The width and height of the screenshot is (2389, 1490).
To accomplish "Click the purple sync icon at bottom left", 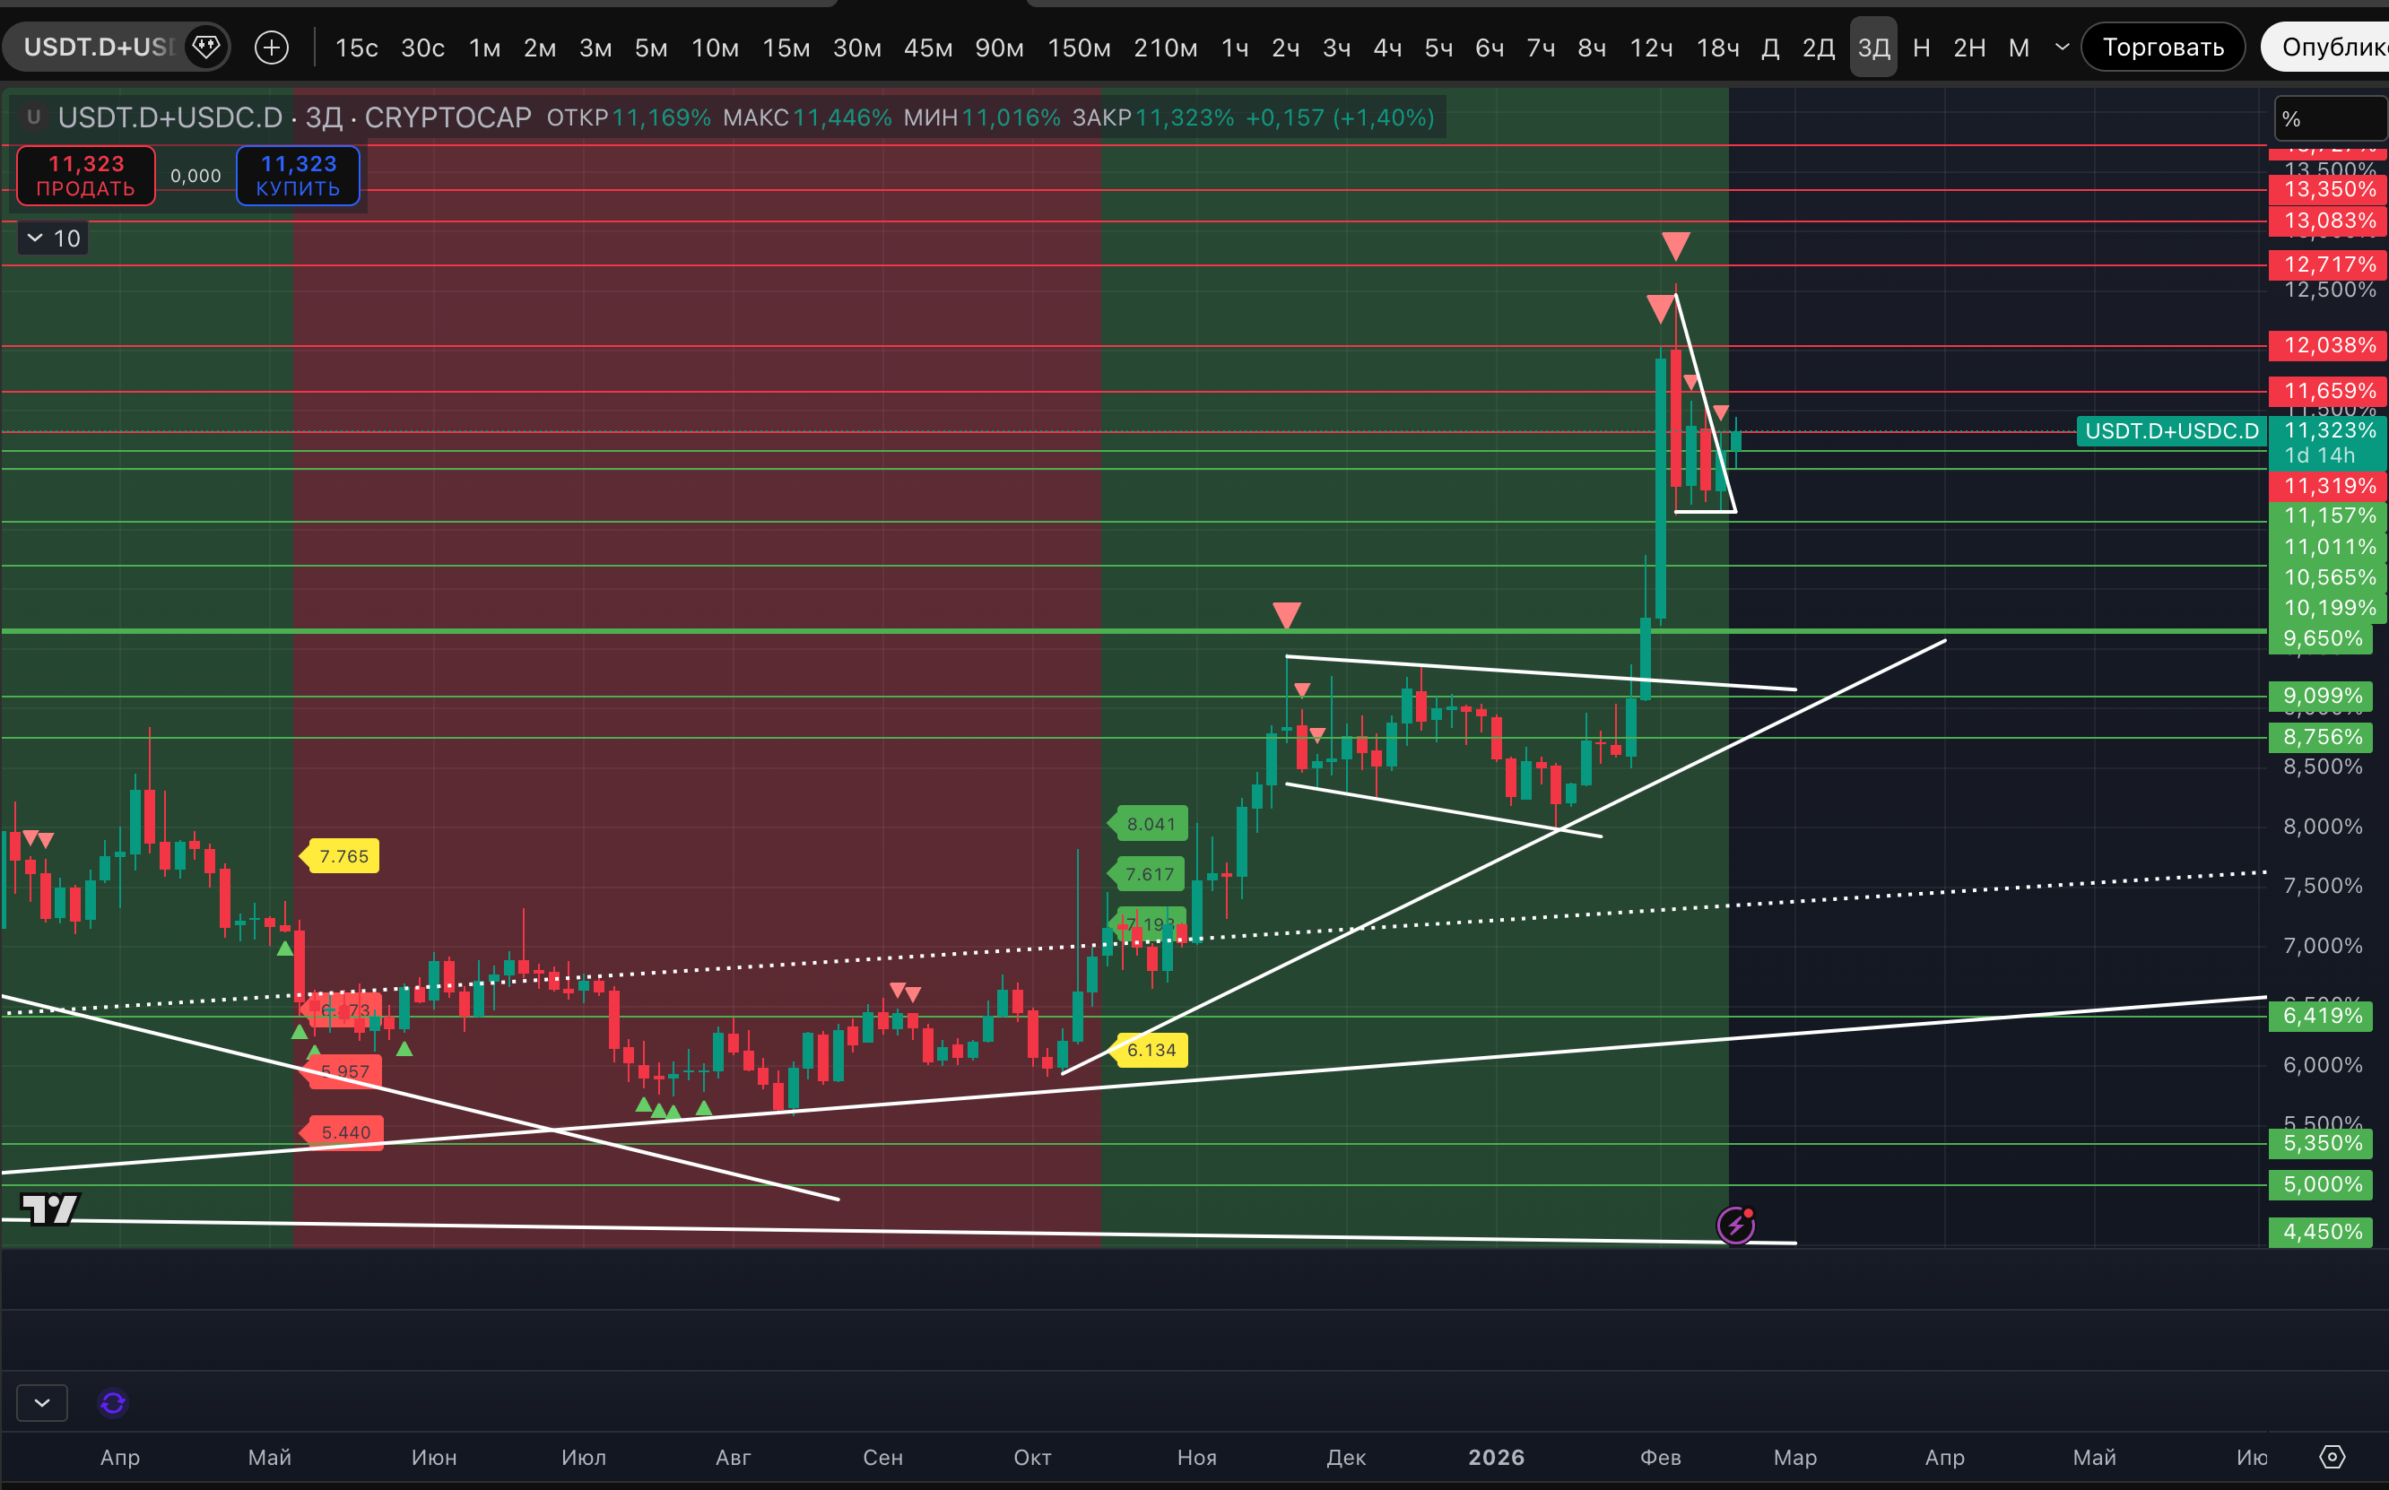I will pos(113,1402).
